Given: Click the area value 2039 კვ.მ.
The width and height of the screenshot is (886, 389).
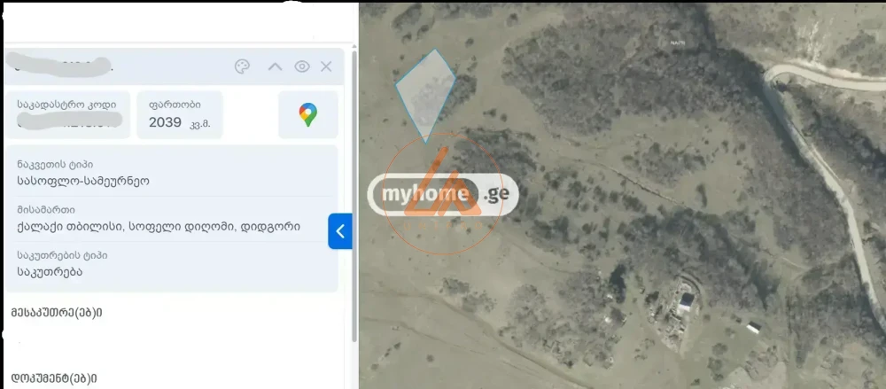Looking at the screenshot, I should pyautogui.click(x=179, y=122).
